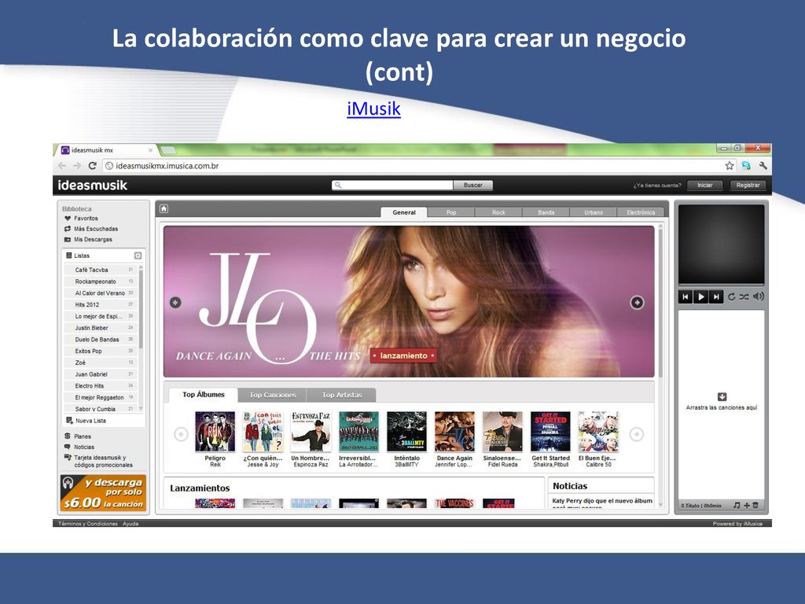Click the Listas header icon
Viewport: 805px width, 604px height.
[69, 256]
